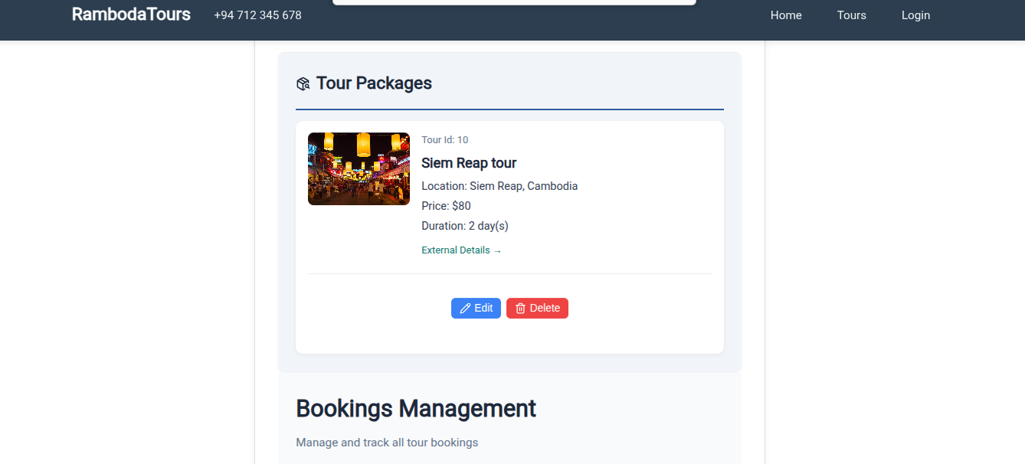
Task: Click the package box icon beside Tour Packages
Action: (303, 84)
